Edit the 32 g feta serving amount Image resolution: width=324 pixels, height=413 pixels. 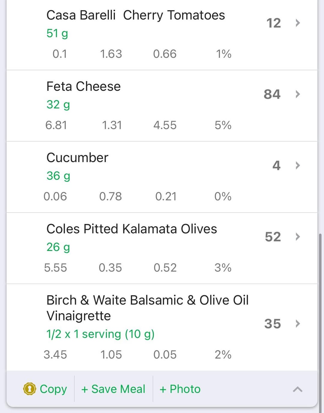point(58,105)
